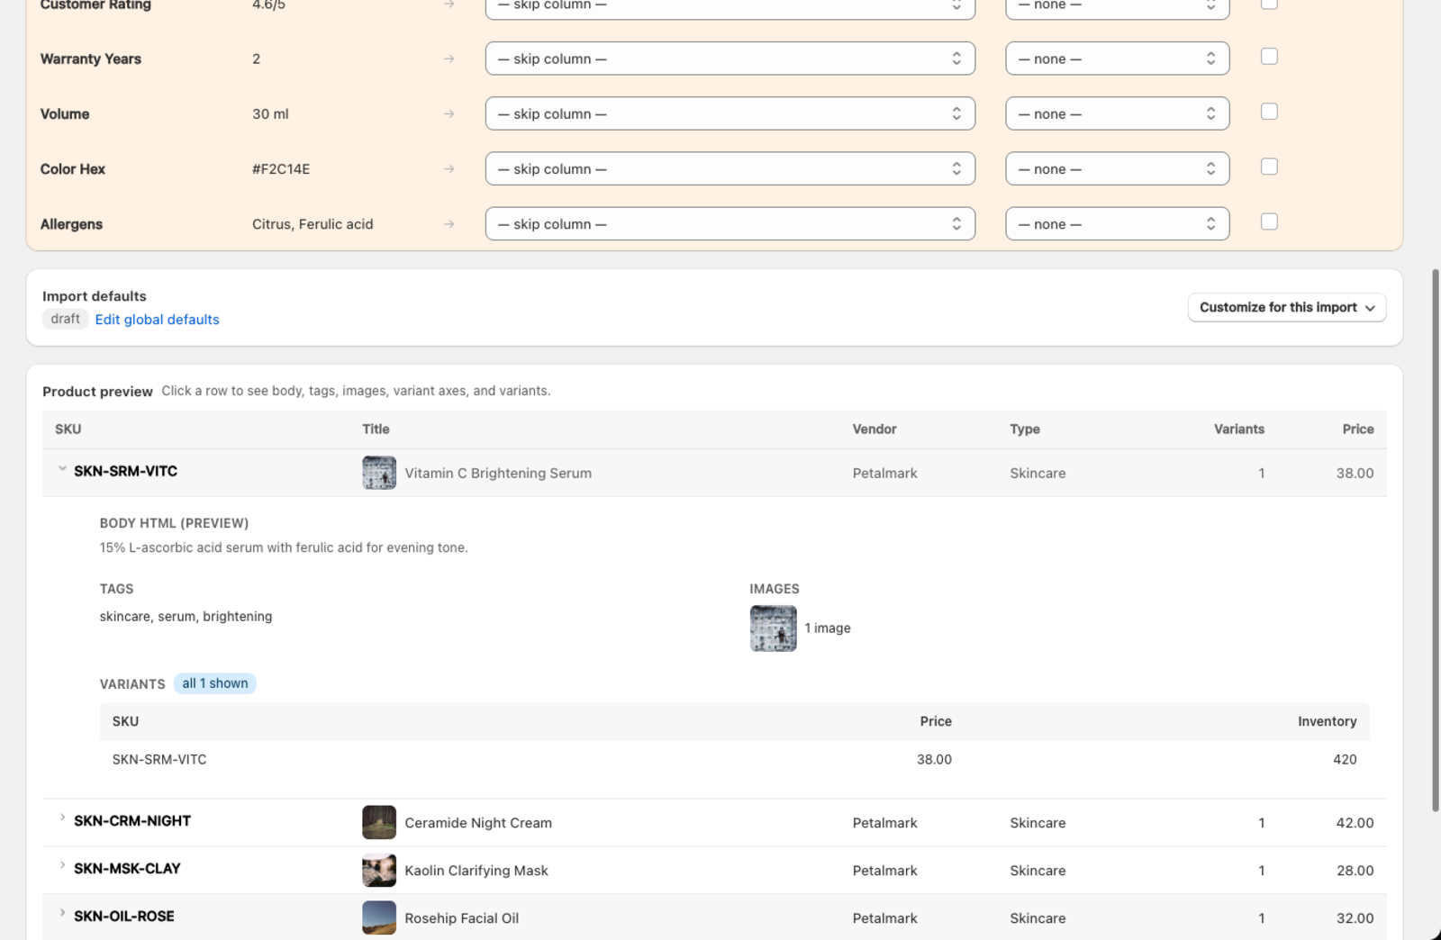Click the Ceramide Night Cream price 42.00
This screenshot has width=1441, height=940.
(1355, 823)
